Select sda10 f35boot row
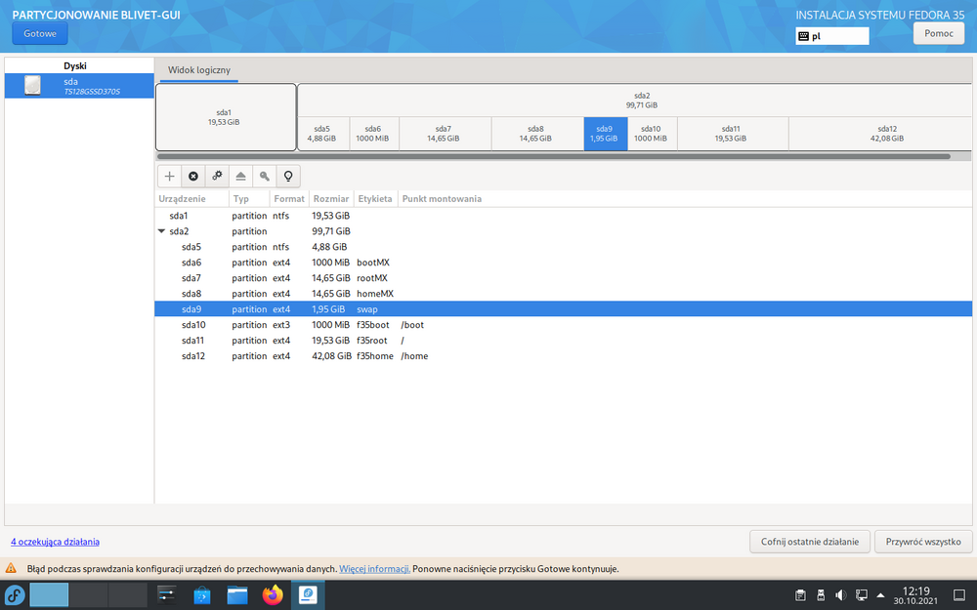 (564, 324)
